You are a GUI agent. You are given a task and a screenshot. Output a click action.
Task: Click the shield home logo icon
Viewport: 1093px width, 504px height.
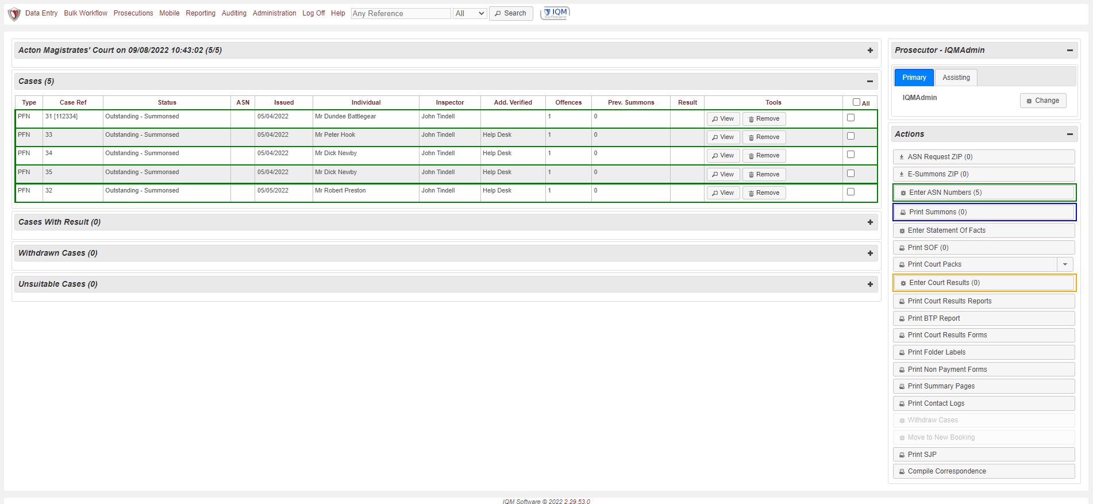click(14, 14)
